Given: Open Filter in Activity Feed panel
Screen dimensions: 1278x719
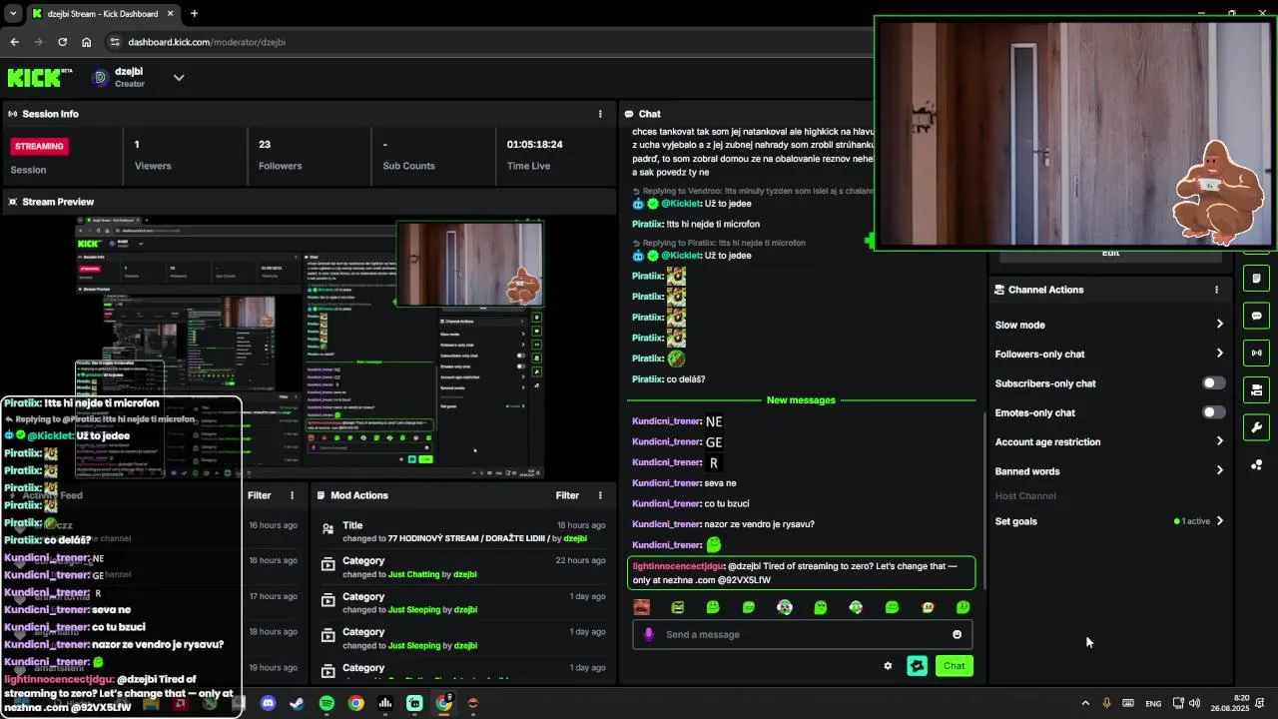Looking at the screenshot, I should point(260,495).
